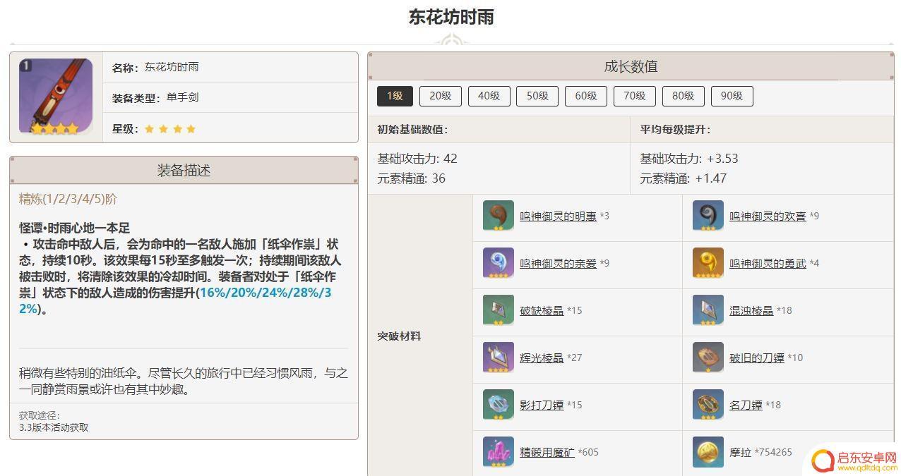901x476 pixels.
Task: Click the 装备描述 panel header
Action: pyautogui.click(x=184, y=170)
